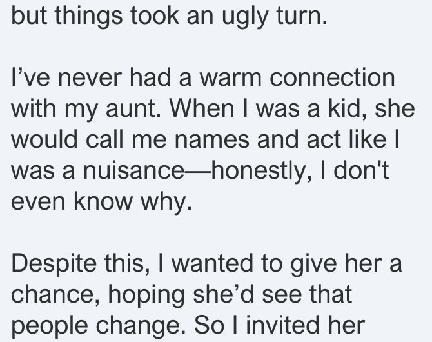This screenshot has height=342, width=432.
Task: Click the word 'wanted' in the last paragraph
Action: 212,264
